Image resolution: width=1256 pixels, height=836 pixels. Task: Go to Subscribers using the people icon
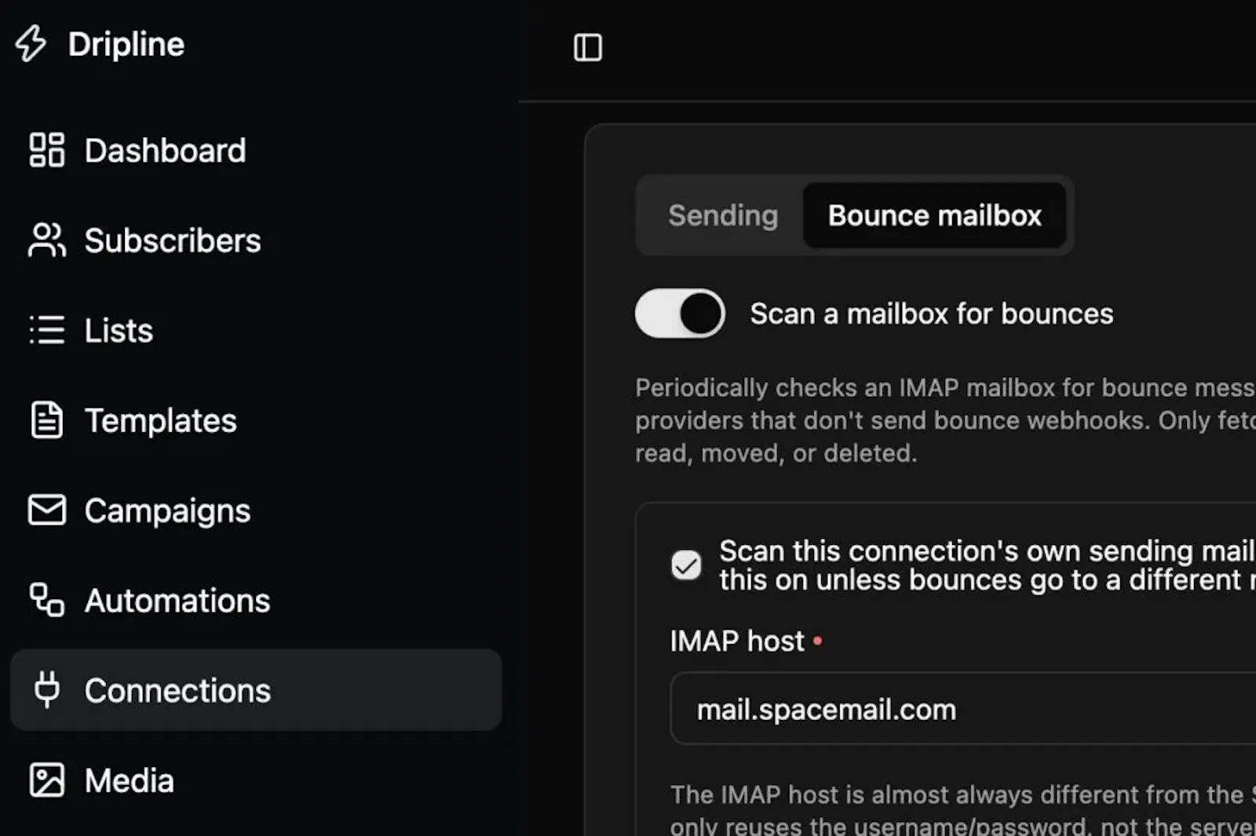(x=47, y=240)
